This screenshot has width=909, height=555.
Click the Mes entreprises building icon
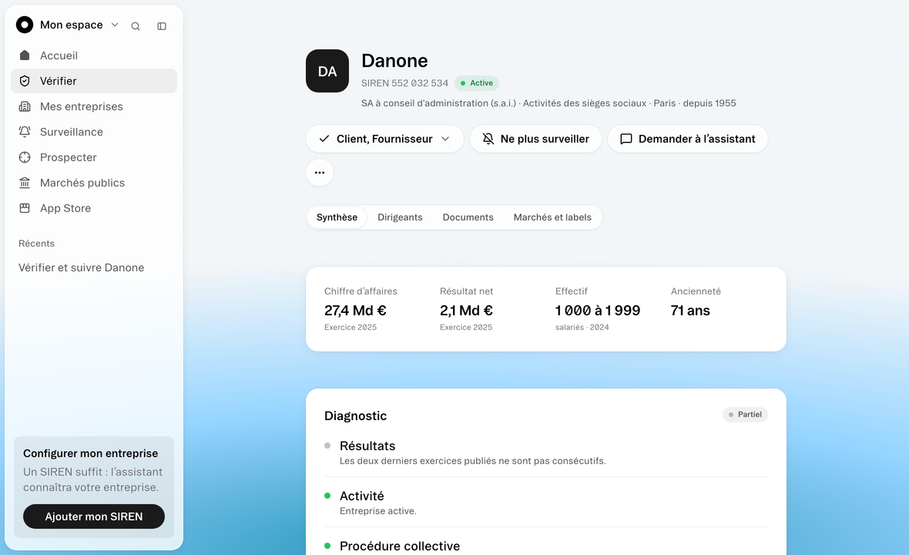pos(25,106)
